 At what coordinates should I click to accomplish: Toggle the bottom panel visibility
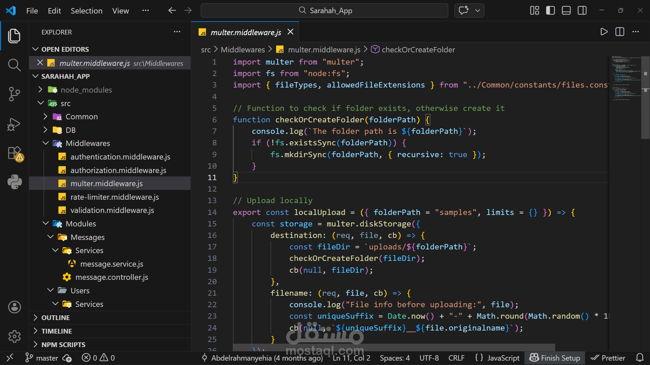tap(566, 10)
